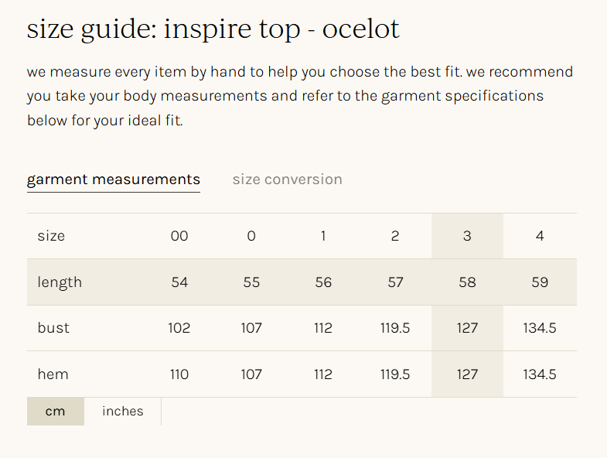Toggle units to cm

55,412
